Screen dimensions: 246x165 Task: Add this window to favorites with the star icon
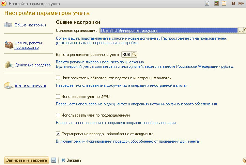207,3
